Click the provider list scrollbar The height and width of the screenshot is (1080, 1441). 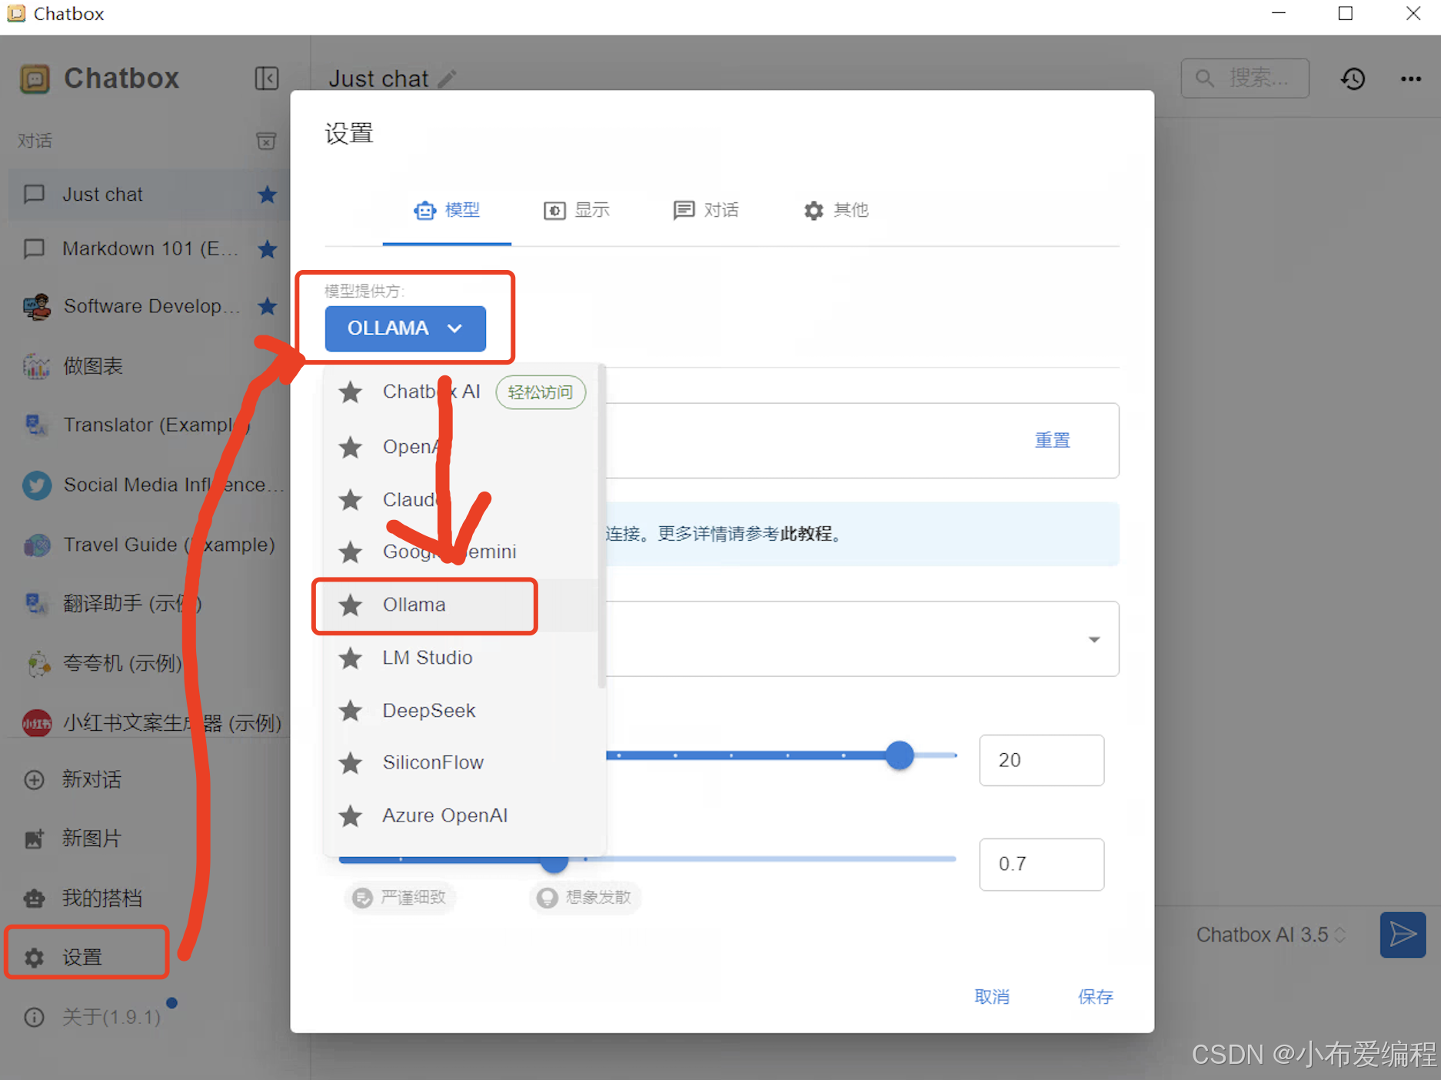coord(601,527)
